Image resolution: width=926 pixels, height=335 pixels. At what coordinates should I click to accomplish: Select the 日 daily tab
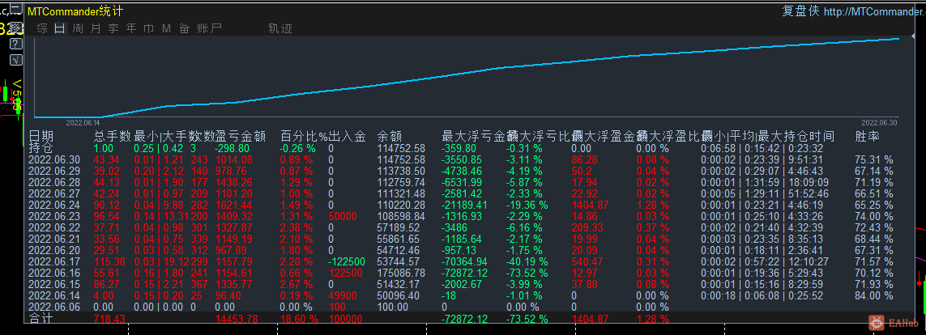coord(60,28)
